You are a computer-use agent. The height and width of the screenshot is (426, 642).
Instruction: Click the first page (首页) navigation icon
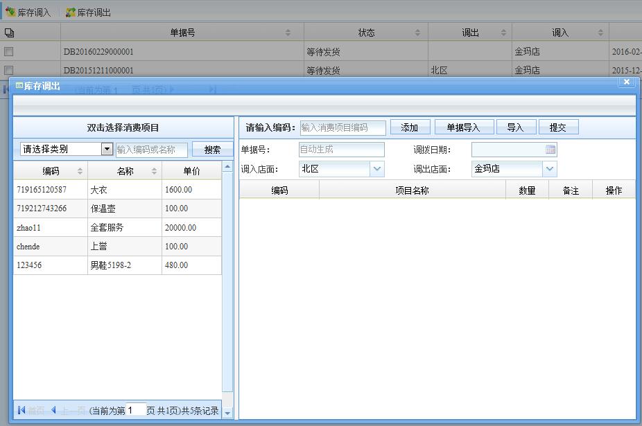pyautogui.click(x=21, y=411)
